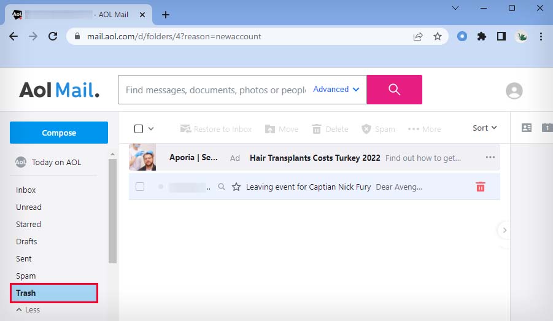Open a new browser tab with plus

pyautogui.click(x=165, y=15)
